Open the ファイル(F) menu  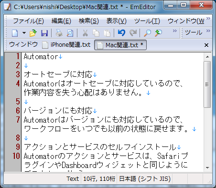click(x=28, y=21)
